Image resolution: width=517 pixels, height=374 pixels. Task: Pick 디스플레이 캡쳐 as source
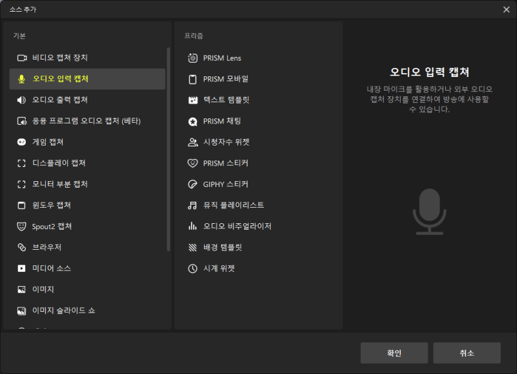click(59, 163)
